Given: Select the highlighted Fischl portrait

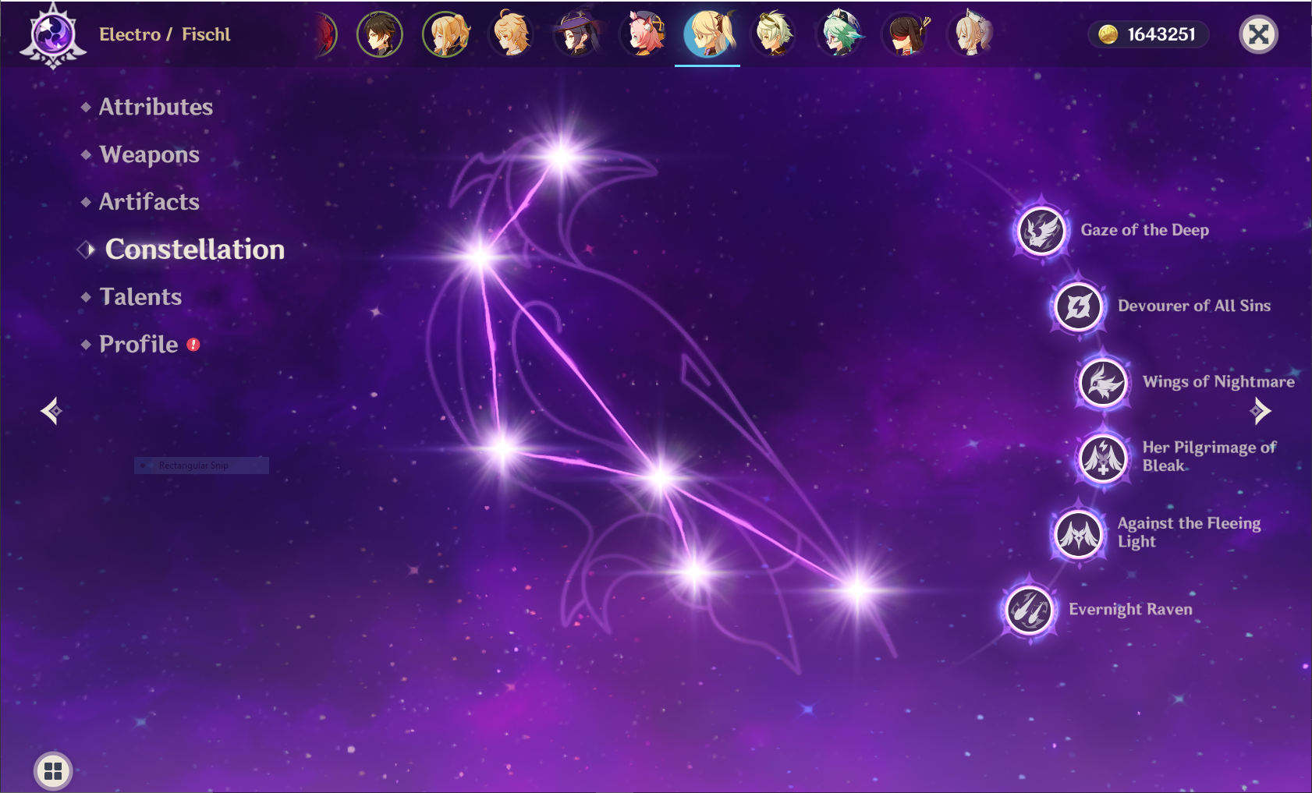Looking at the screenshot, I should pos(707,34).
